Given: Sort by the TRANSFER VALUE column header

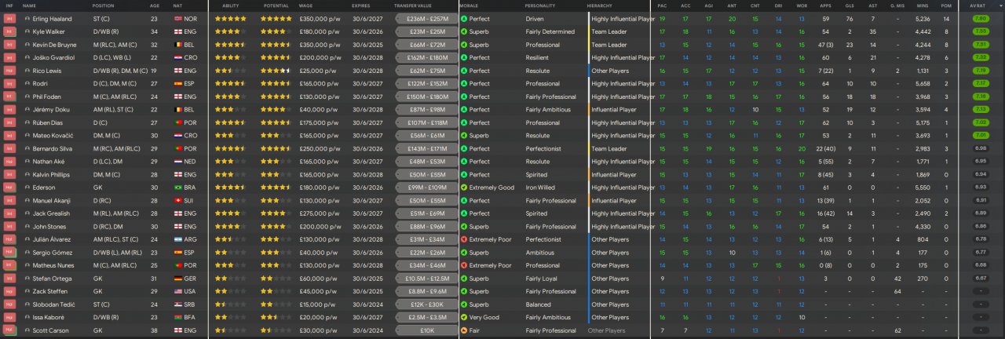Looking at the screenshot, I should 413,5.
